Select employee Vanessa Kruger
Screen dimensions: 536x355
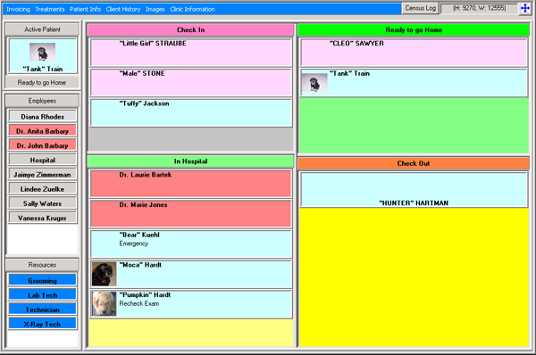click(42, 218)
